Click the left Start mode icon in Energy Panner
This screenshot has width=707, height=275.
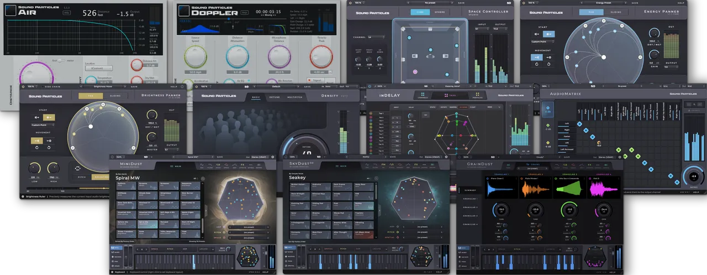537,34
